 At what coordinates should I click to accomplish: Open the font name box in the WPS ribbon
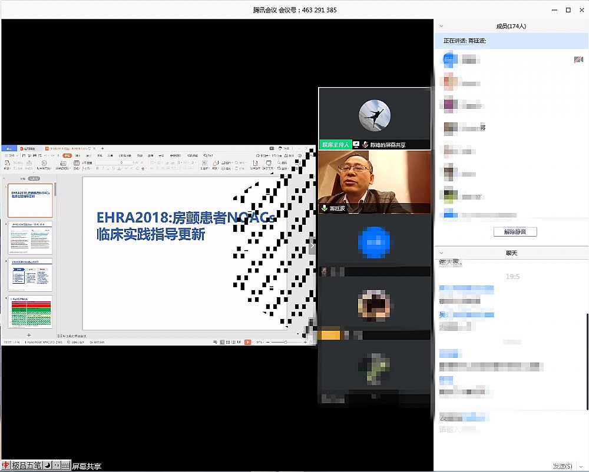pos(114,162)
